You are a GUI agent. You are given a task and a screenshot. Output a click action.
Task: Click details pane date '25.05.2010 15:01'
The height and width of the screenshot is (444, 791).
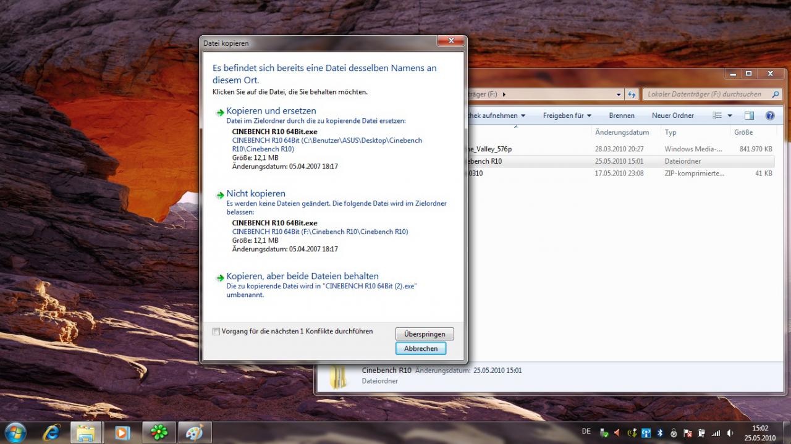tap(497, 371)
